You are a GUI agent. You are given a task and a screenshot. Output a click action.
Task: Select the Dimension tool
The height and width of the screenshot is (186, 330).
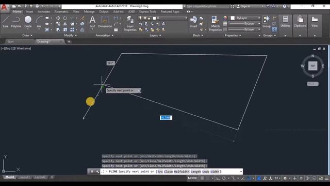(105, 22)
